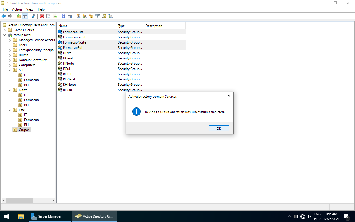355x222 pixels.
Task: Click the red Delete X icon
Action: pyautogui.click(x=42, y=16)
